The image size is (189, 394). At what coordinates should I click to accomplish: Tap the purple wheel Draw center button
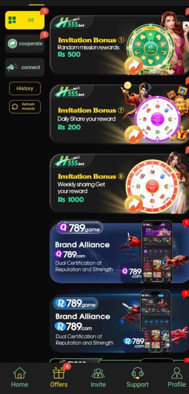(x=157, y=119)
